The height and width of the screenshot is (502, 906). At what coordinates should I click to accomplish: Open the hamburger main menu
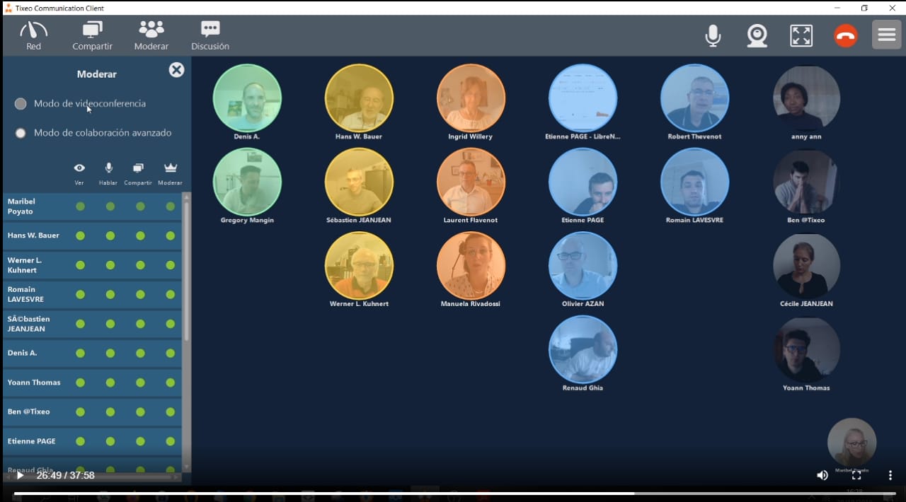click(x=887, y=35)
